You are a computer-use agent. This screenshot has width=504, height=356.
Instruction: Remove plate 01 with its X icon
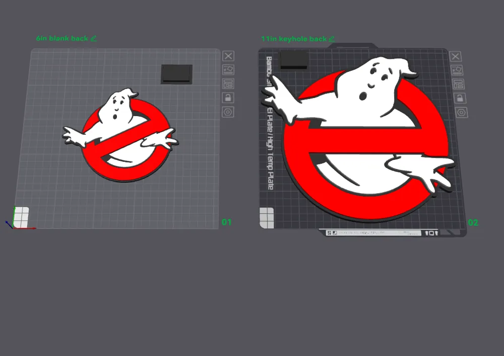[x=228, y=56]
